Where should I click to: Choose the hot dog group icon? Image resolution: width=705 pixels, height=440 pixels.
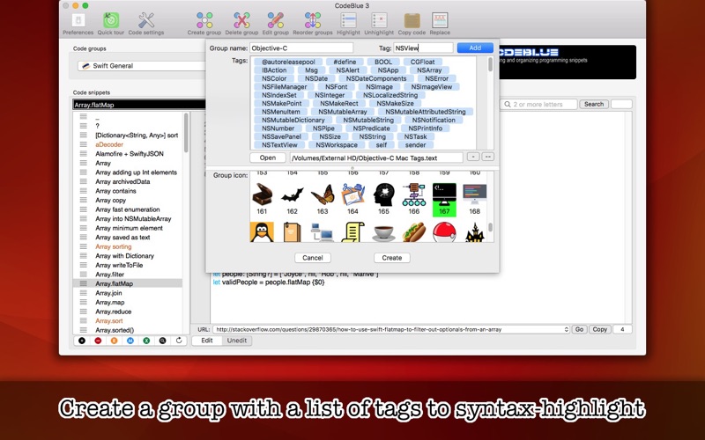coord(414,232)
